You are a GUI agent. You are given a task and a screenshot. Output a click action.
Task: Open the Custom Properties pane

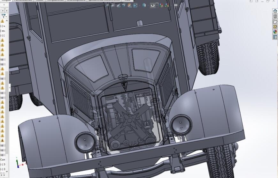click(275, 37)
